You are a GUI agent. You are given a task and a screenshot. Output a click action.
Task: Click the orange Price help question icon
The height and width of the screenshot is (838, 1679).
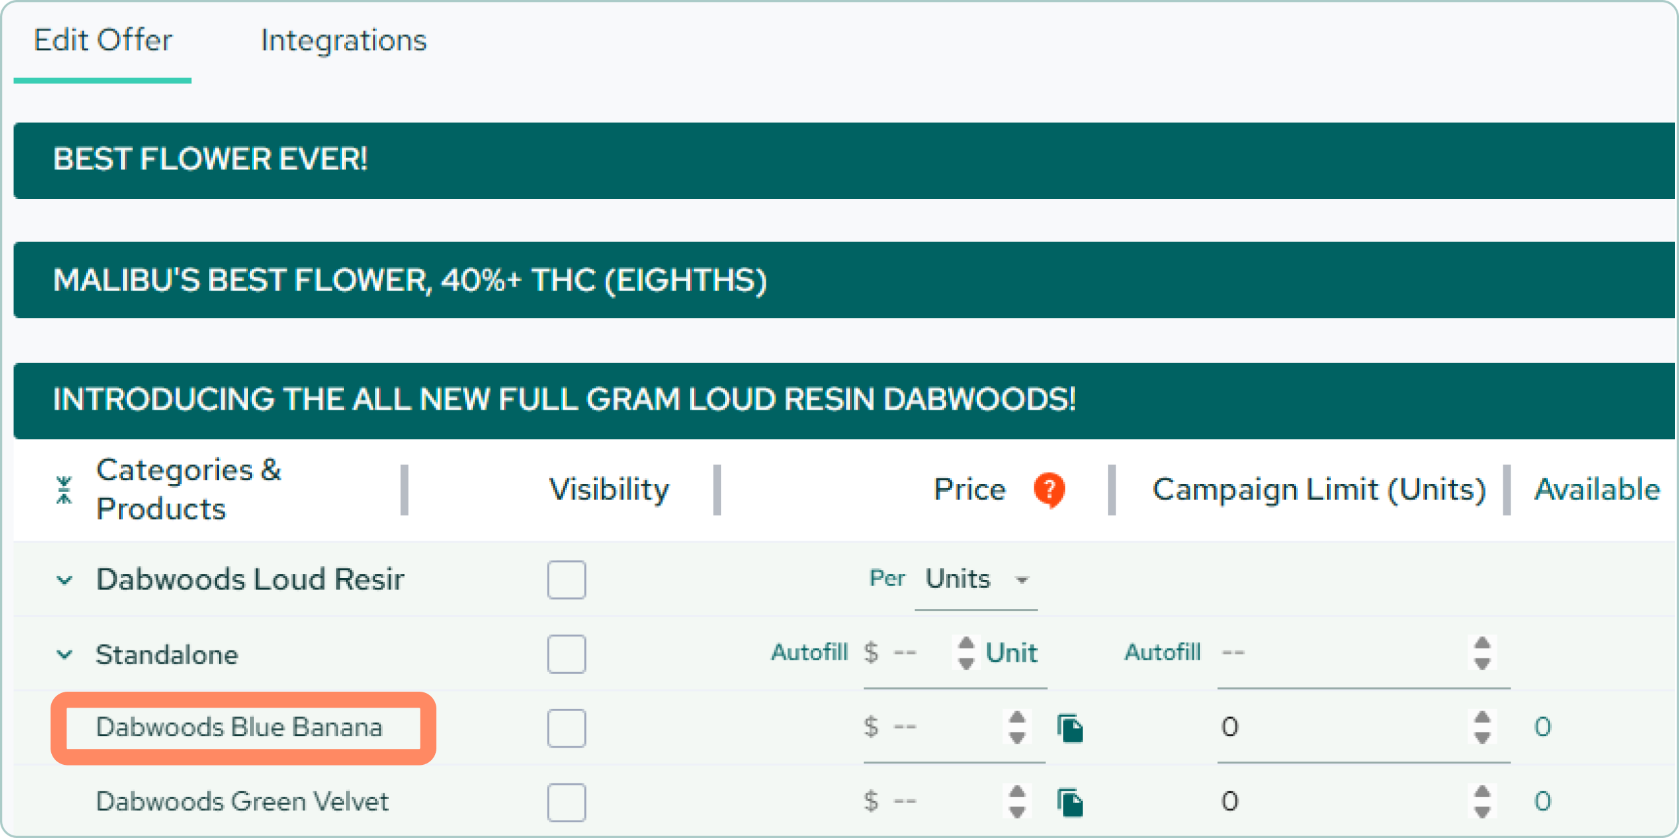[x=1049, y=490]
